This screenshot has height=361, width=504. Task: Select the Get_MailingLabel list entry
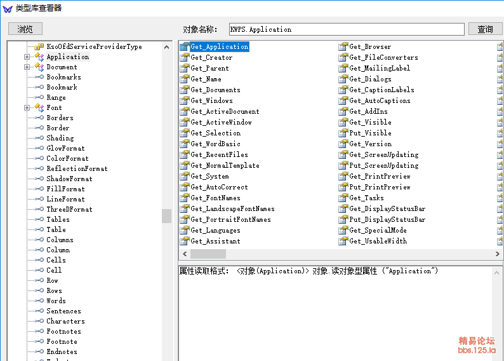tap(380, 68)
